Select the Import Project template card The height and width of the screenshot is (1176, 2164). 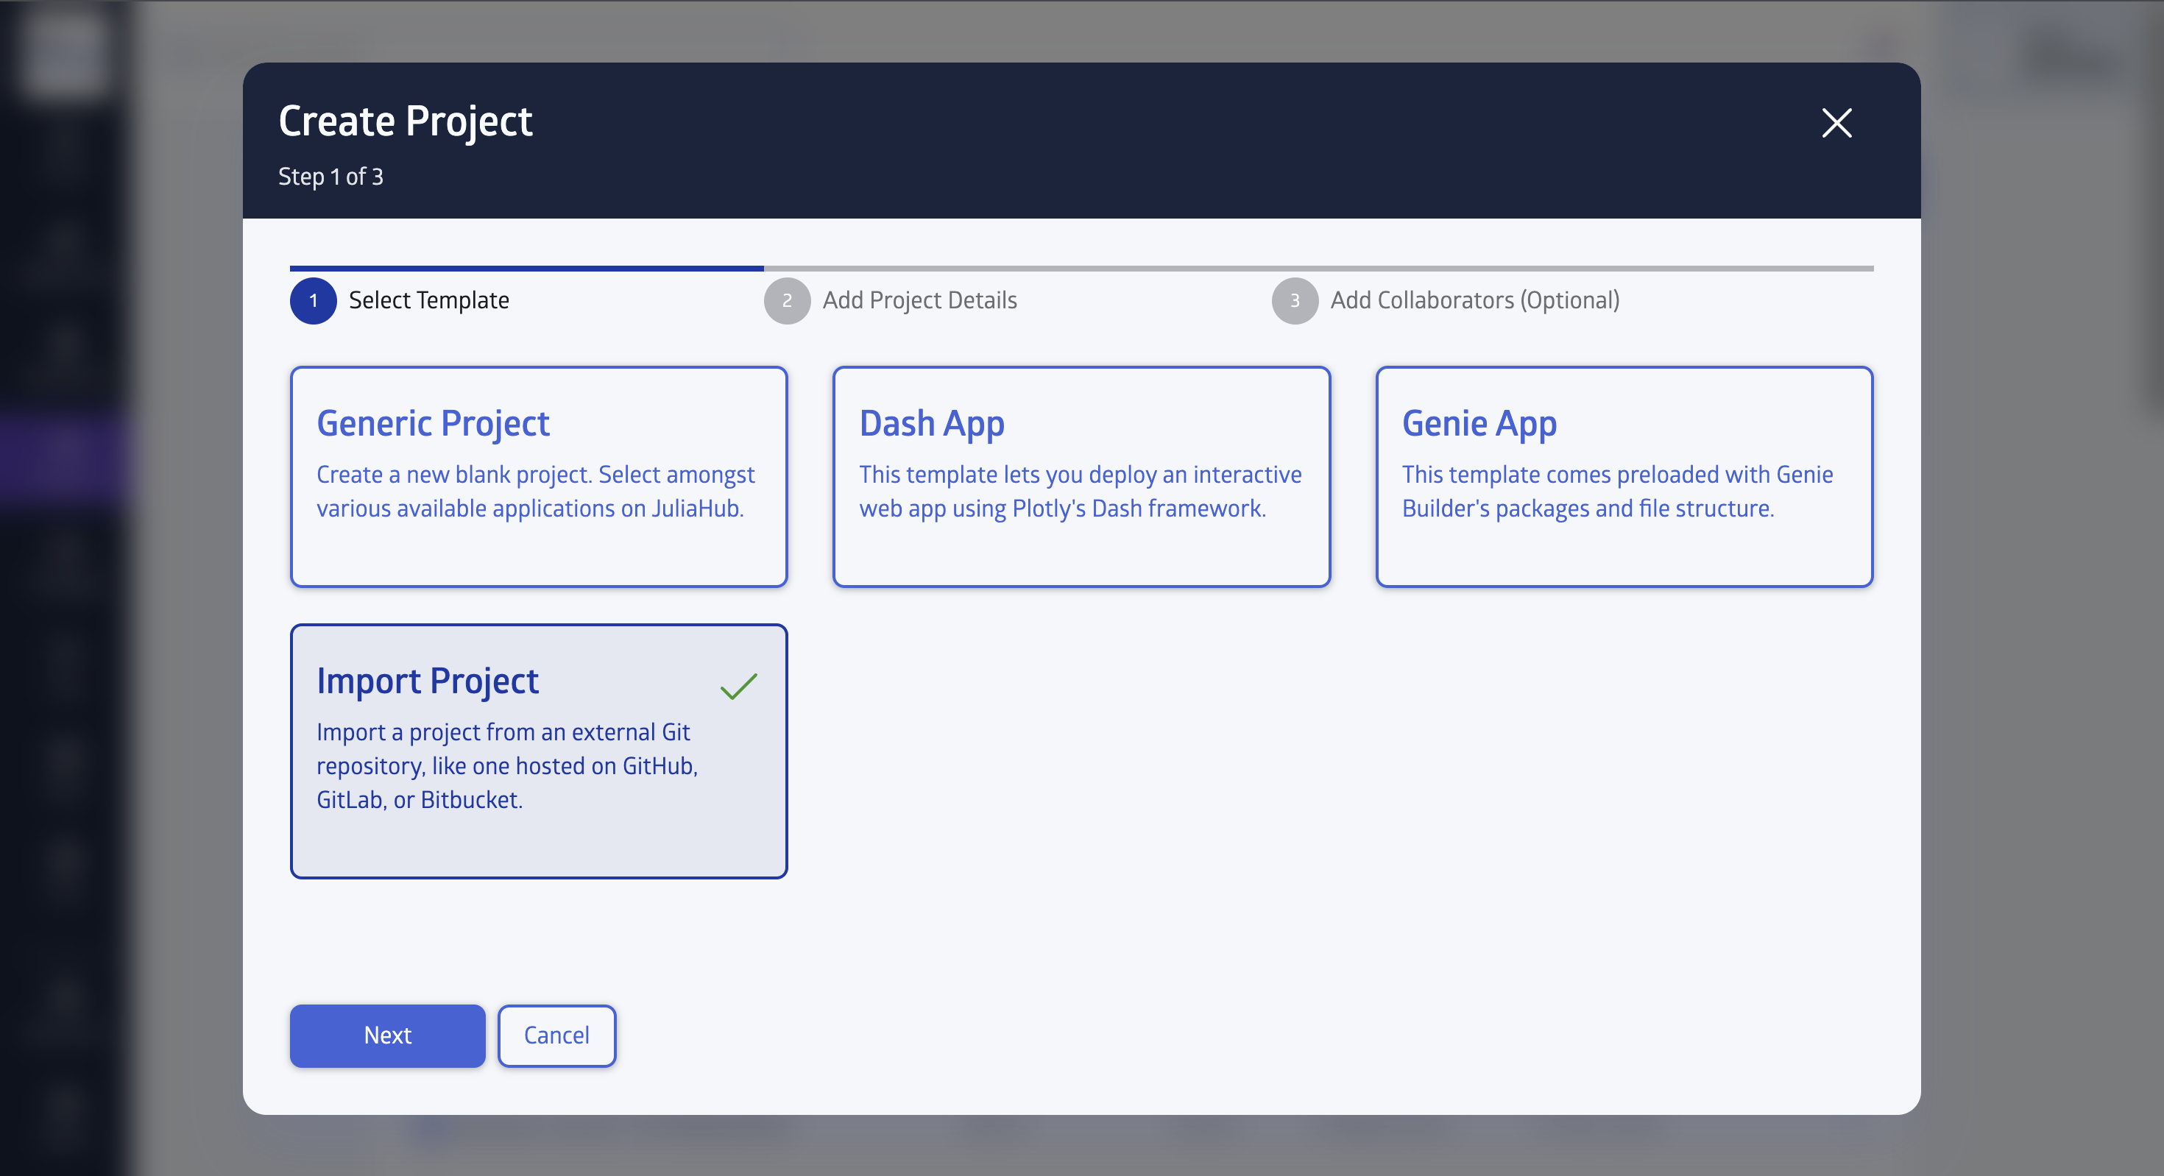coord(539,751)
